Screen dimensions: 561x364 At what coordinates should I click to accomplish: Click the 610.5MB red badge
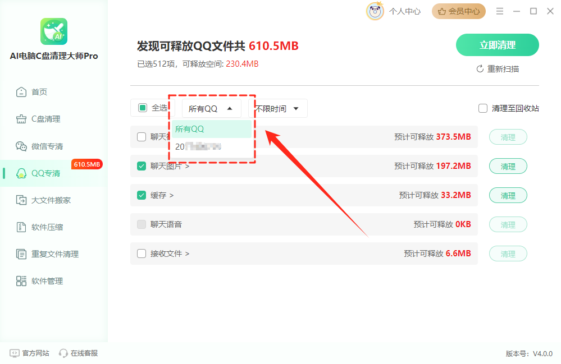pos(87,164)
